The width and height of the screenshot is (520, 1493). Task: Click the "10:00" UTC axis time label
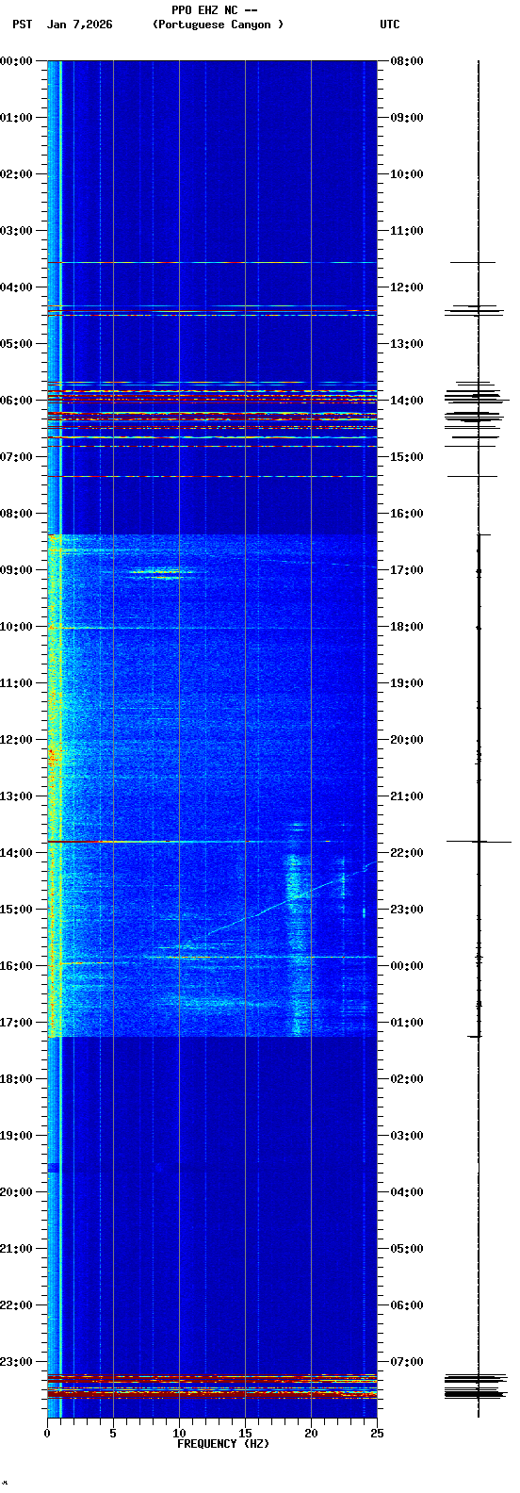407,174
